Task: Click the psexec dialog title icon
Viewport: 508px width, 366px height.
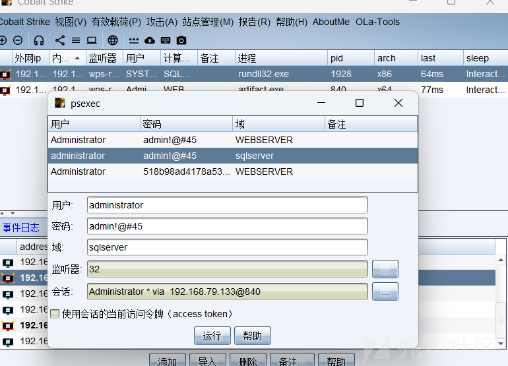Action: click(x=60, y=104)
